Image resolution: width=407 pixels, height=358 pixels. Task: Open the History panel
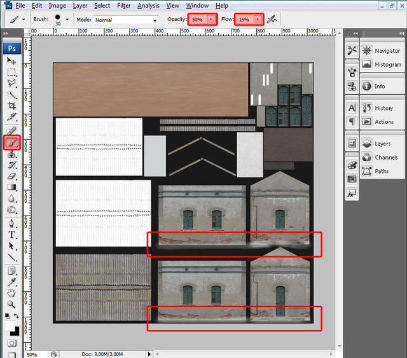click(x=383, y=108)
